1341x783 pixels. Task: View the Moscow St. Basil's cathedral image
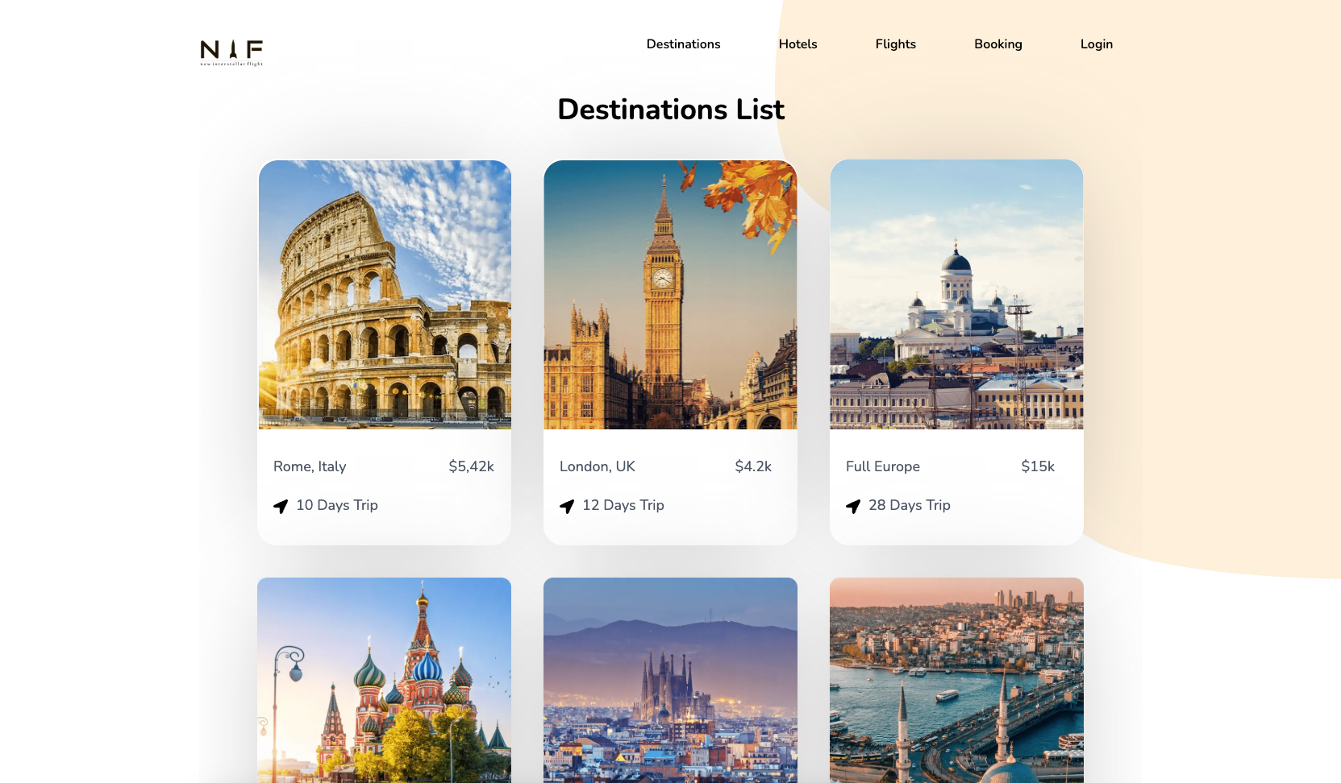pyautogui.click(x=384, y=680)
